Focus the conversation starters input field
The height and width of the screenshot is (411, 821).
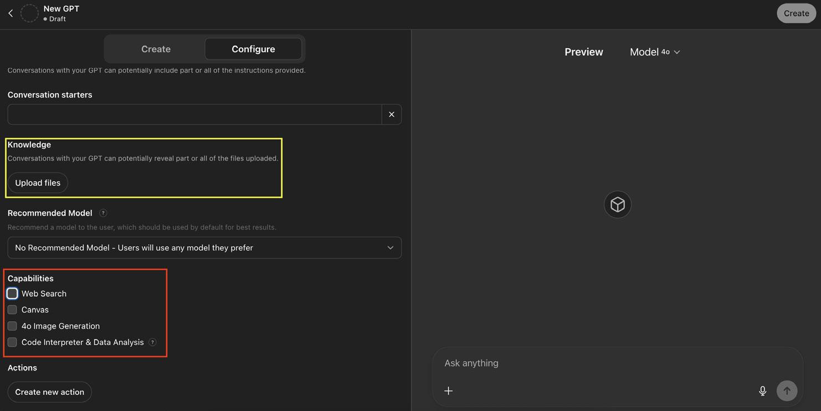pos(194,115)
